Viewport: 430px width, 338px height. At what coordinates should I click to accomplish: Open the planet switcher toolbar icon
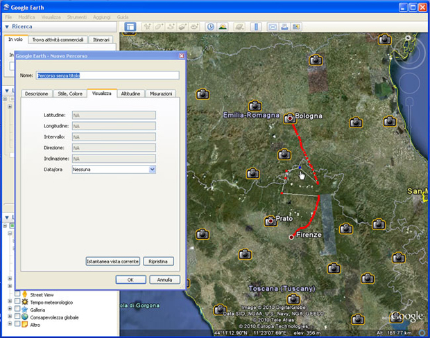coord(239,27)
